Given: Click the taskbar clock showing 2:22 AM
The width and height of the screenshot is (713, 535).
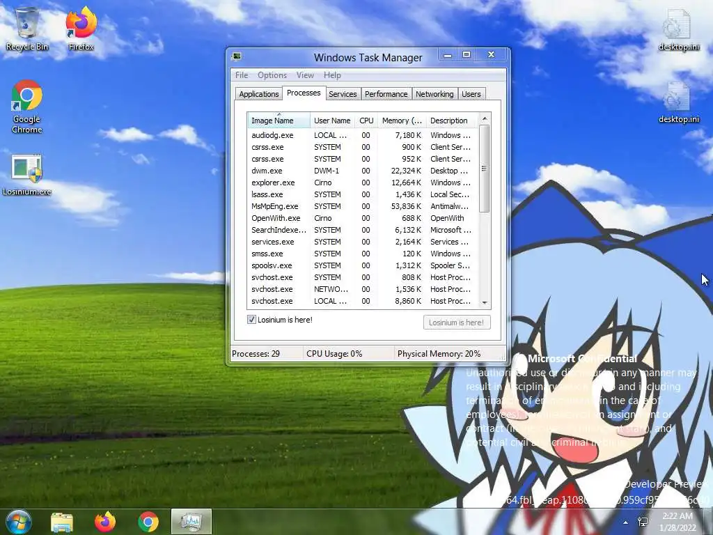Looking at the screenshot, I should (677, 522).
